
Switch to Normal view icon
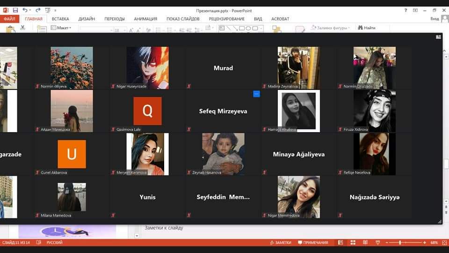[x=340, y=243]
